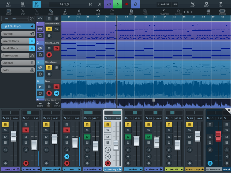231x173 pixels.
Task: Toggle global mute for all tracks
Action: pos(49,18)
